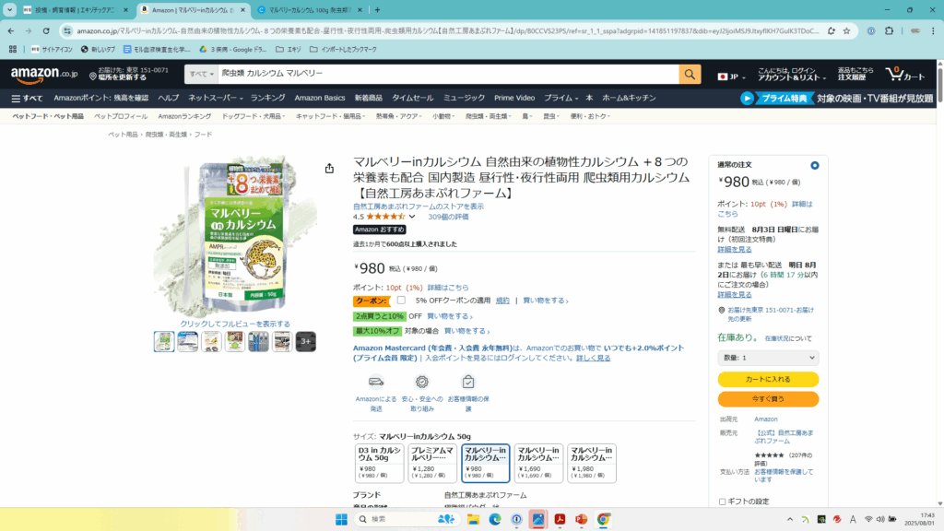The height and width of the screenshot is (531, 944).
Task: Open the tab search dropdown arrow
Action: point(9,9)
